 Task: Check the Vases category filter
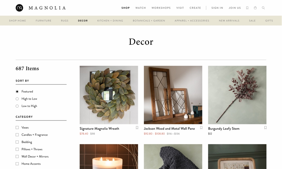(x=17, y=128)
